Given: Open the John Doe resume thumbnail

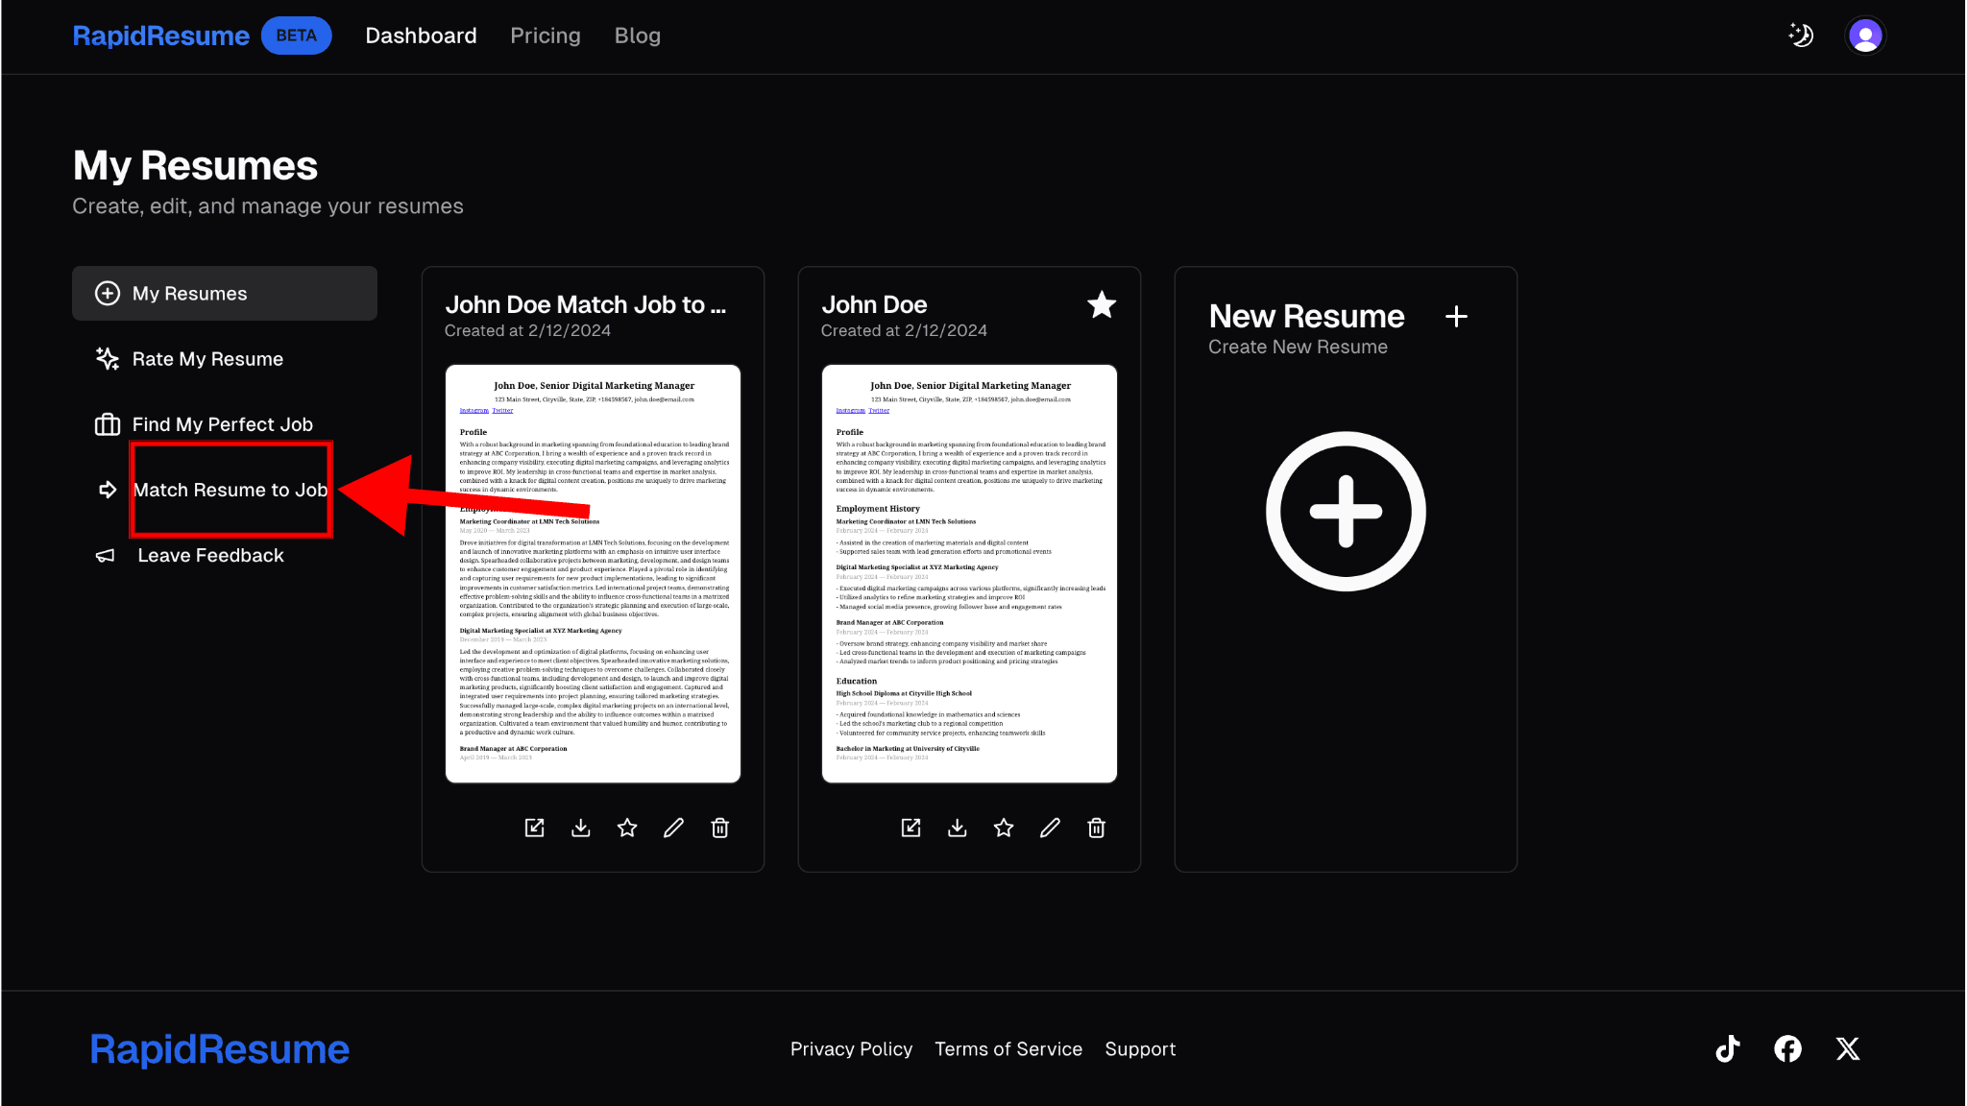Looking at the screenshot, I should (x=970, y=574).
